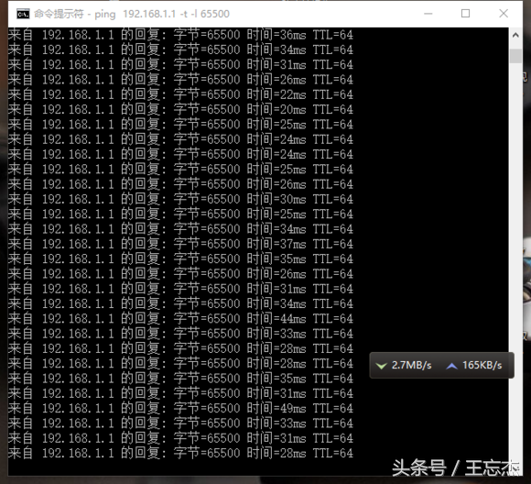Click the vertical scrollbar thumb

pos(515,56)
